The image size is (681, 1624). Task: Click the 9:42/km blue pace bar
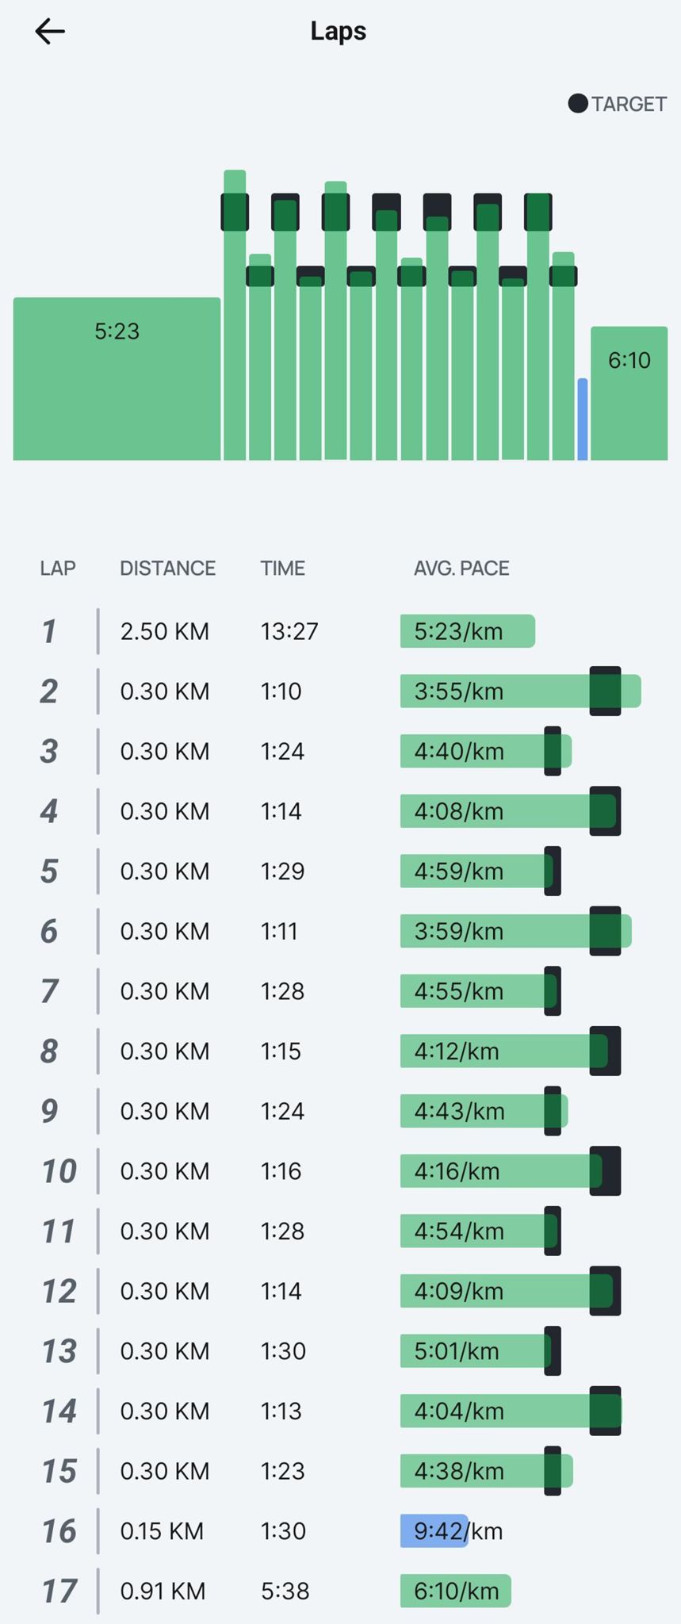coord(434,1530)
